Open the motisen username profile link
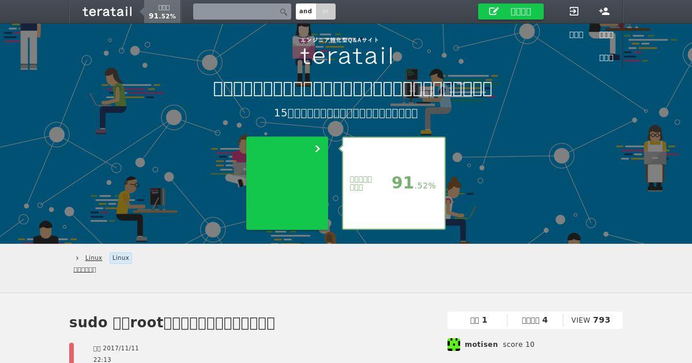 click(x=481, y=345)
